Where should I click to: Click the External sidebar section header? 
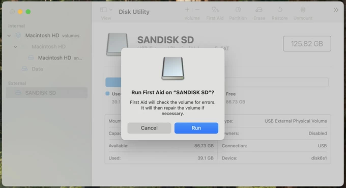pyautogui.click(x=17, y=83)
